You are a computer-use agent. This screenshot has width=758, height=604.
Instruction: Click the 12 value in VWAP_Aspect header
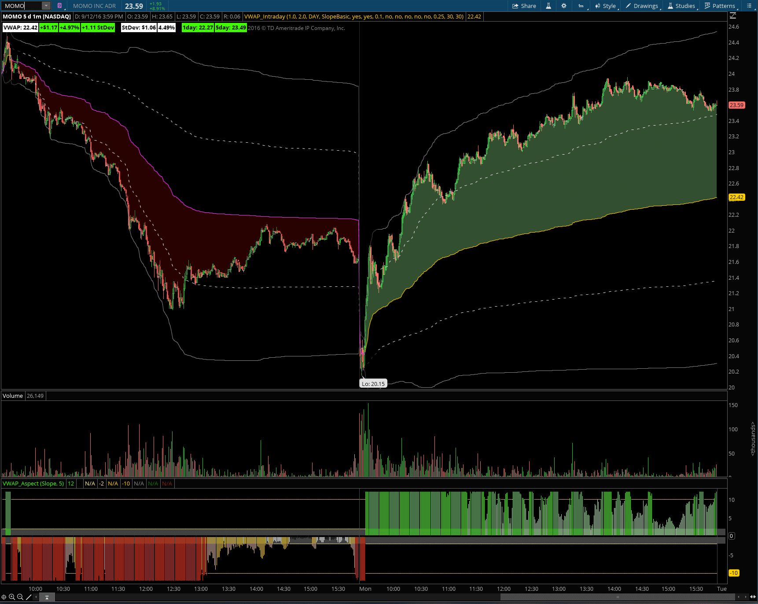71,483
